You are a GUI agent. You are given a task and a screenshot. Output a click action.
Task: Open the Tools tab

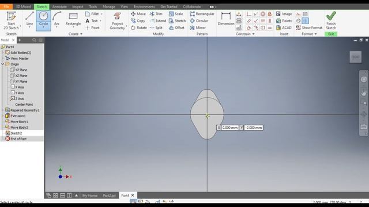tap(93, 6)
